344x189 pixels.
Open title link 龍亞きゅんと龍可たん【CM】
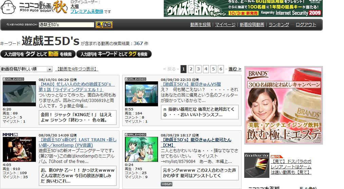click(x=196, y=142)
